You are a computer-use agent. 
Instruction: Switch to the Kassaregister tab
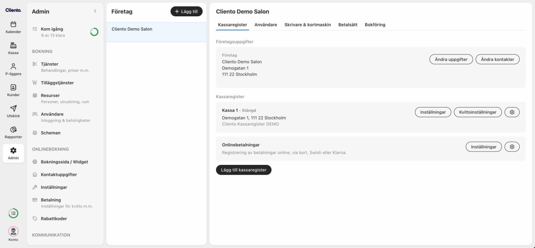click(x=232, y=25)
